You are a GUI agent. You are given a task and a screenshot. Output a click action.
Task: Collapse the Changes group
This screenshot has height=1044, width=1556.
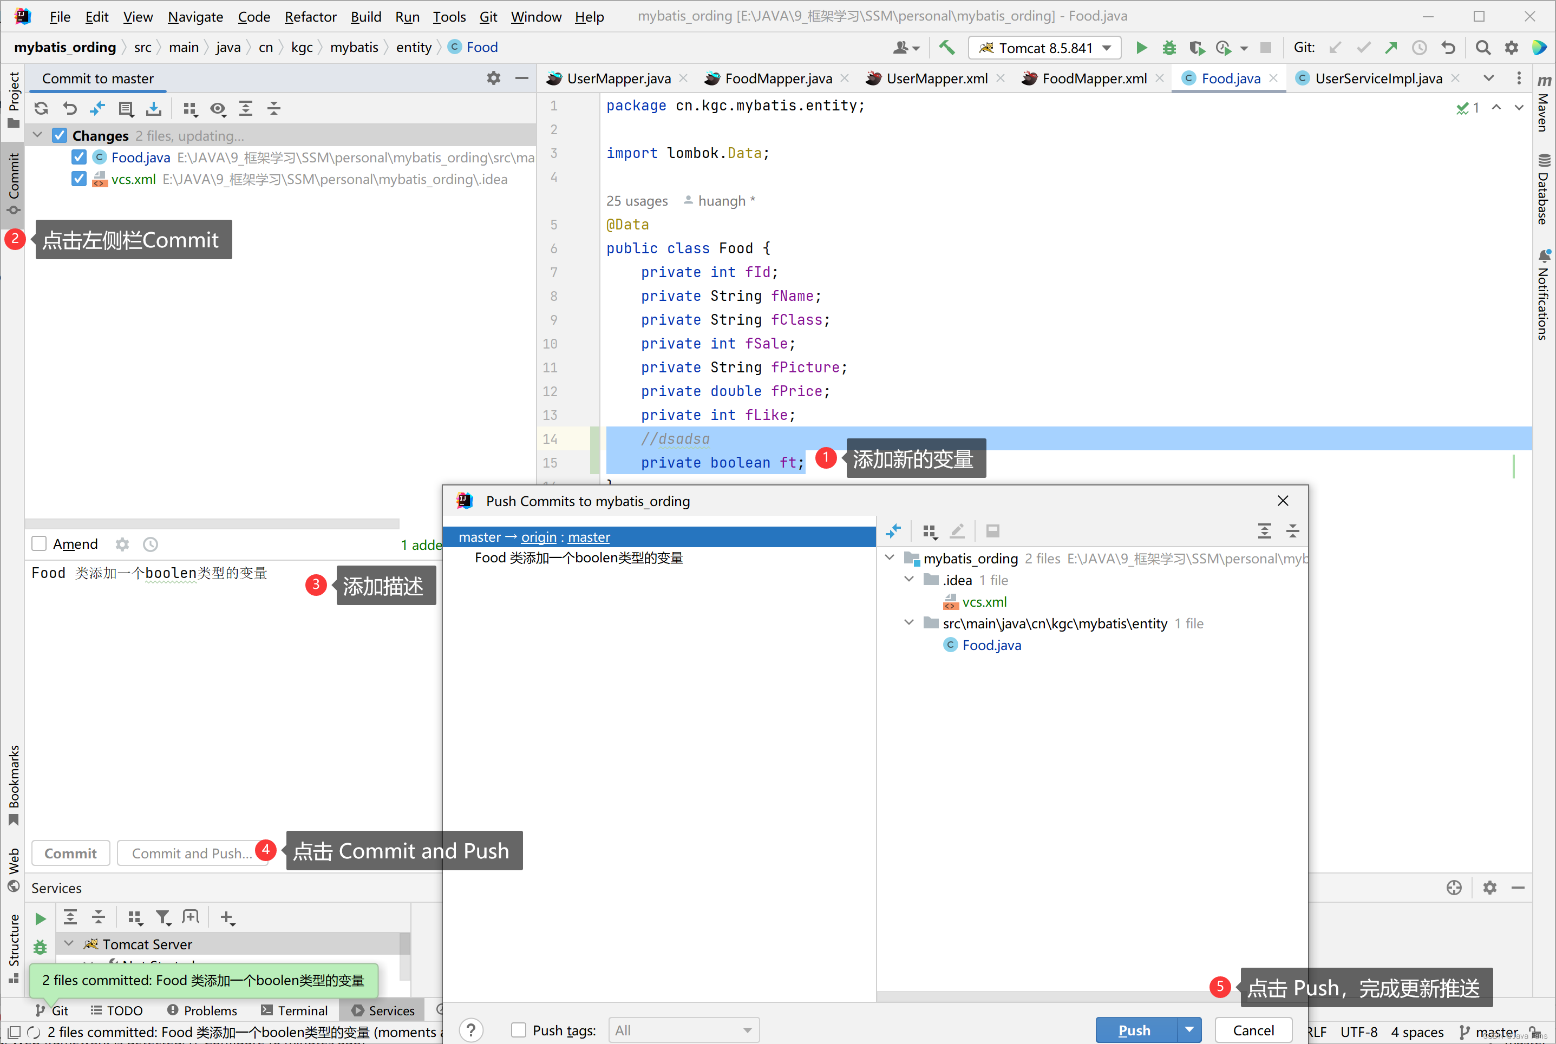coord(38,135)
